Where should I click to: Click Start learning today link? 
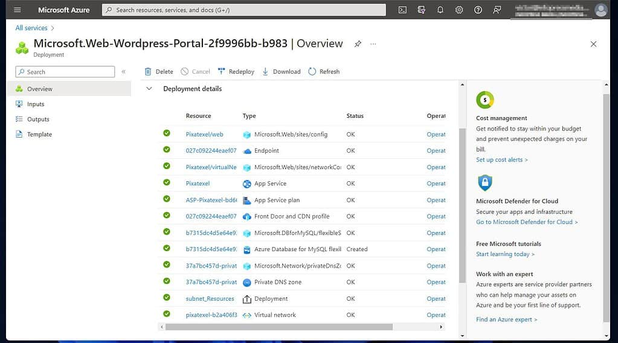pyautogui.click(x=505, y=254)
